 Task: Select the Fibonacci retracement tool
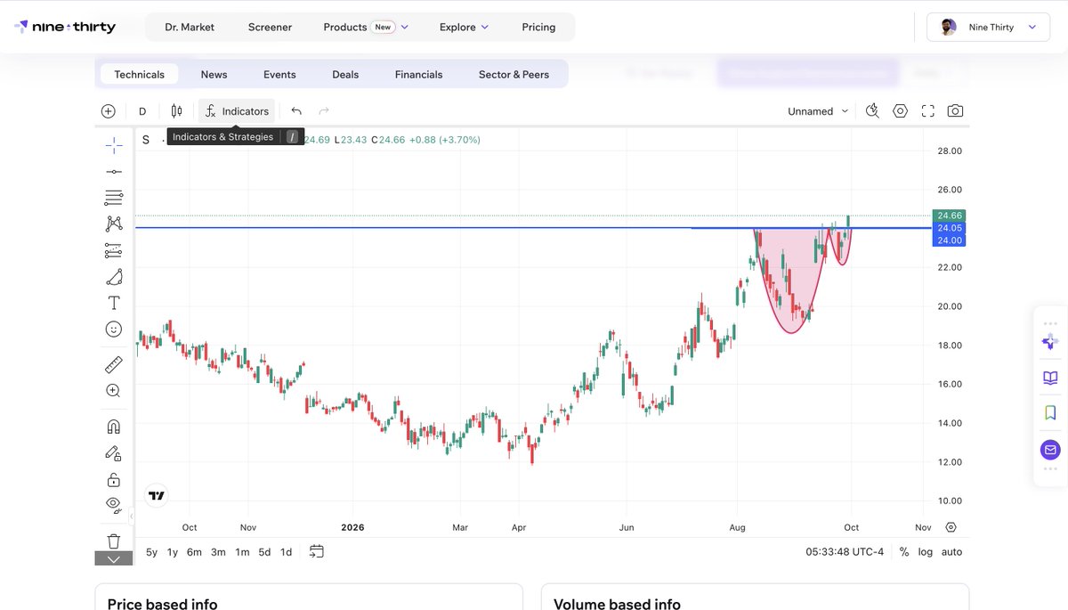[114, 198]
